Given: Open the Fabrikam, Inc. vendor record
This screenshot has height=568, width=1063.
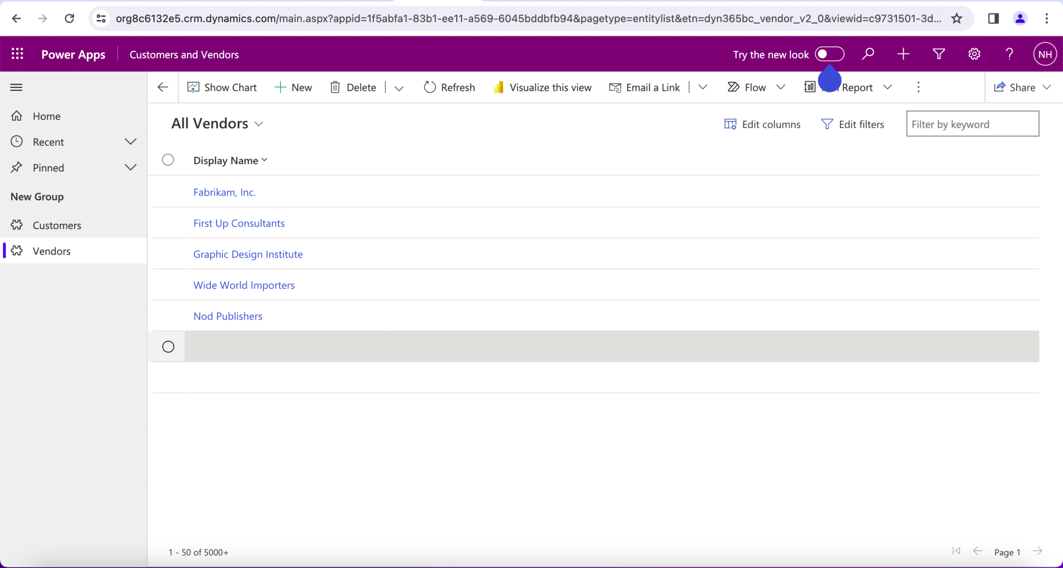Looking at the screenshot, I should (x=224, y=192).
